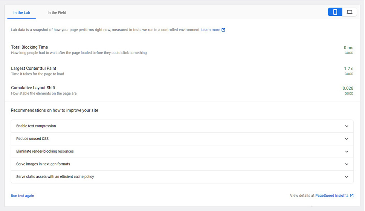
Task: Expand Enable text compression chevron
Action: point(347,126)
